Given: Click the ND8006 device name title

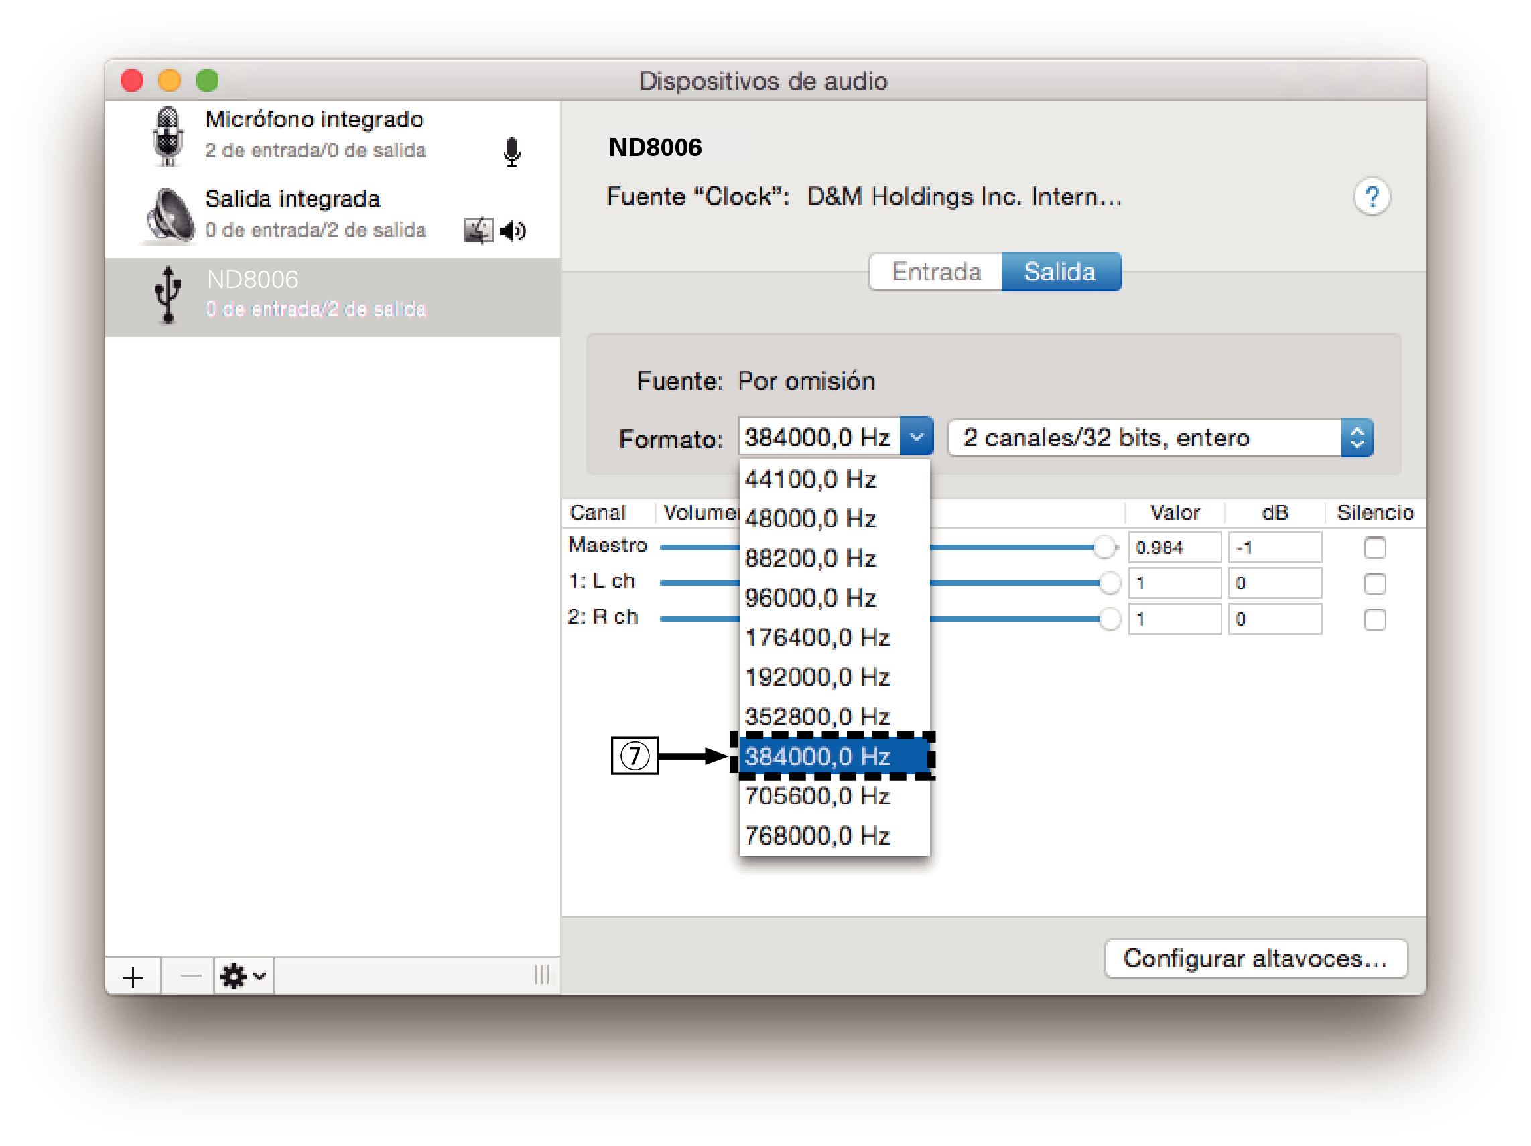Looking at the screenshot, I should (655, 147).
